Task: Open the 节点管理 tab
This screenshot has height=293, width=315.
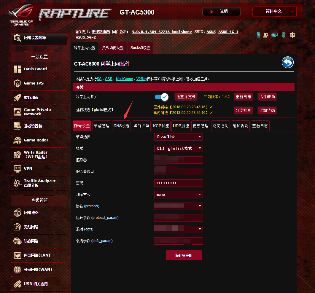Action: (102, 126)
